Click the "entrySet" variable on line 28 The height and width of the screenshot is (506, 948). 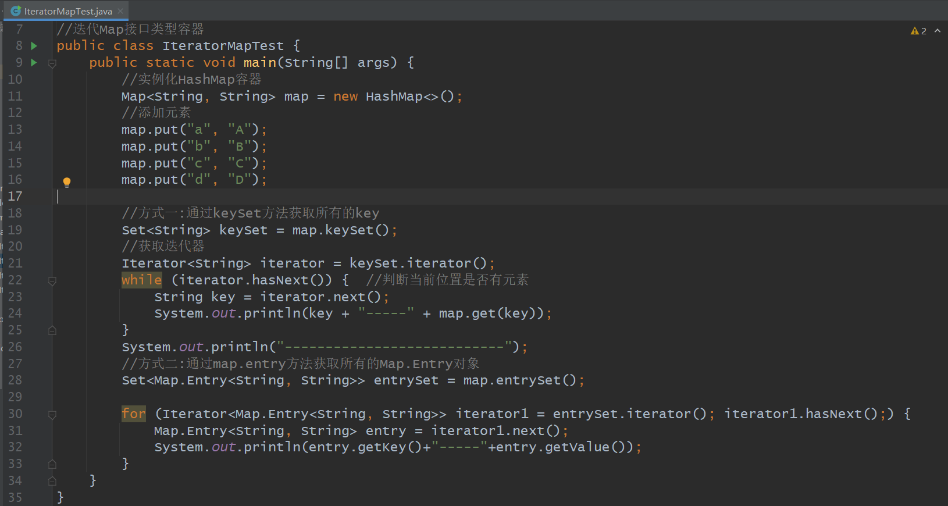pos(405,380)
